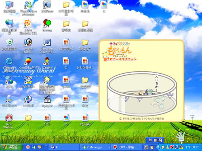Open the T恤設計 folder
202x151 pixels.
(x=85, y=82)
